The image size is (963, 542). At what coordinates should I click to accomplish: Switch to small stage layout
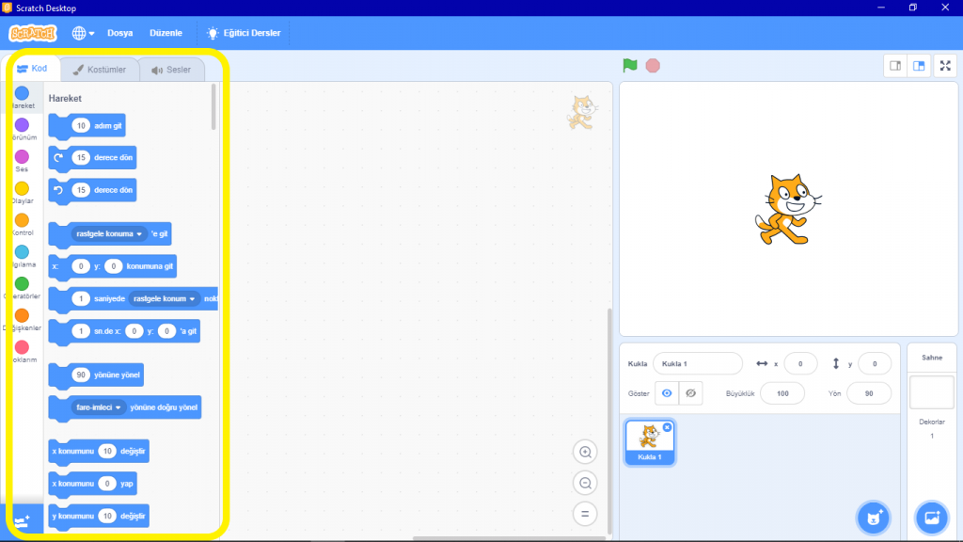[895, 66]
